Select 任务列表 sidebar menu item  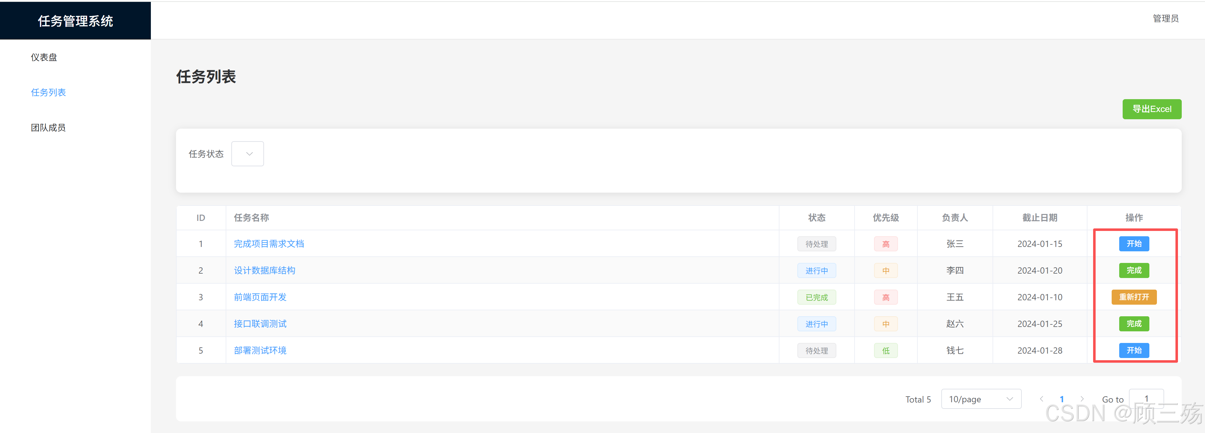pos(48,93)
